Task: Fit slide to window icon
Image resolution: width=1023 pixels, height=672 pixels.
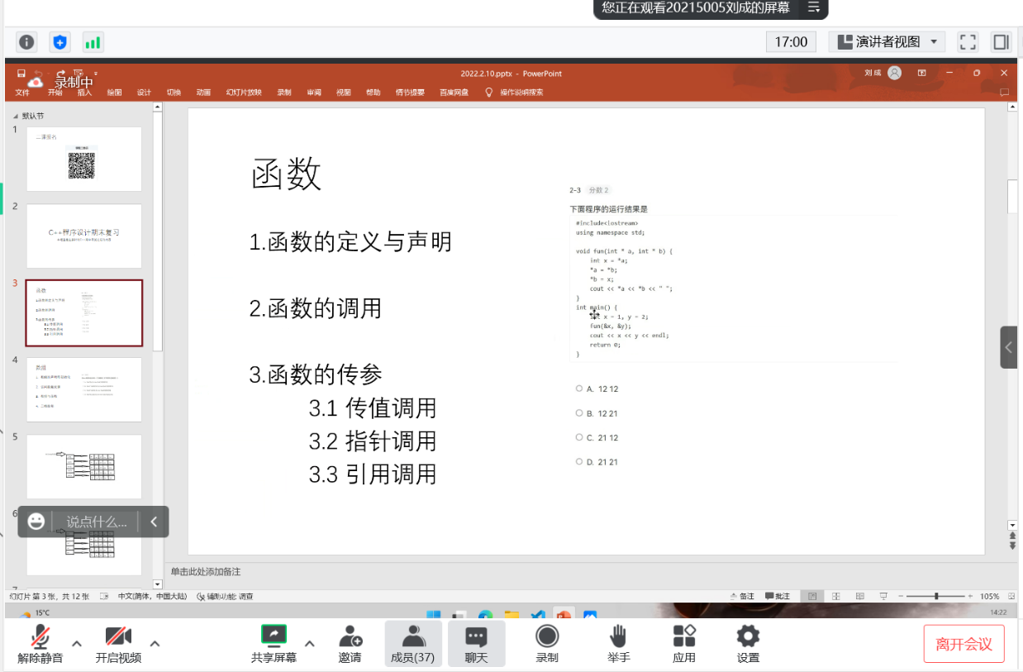Action: click(x=1011, y=596)
